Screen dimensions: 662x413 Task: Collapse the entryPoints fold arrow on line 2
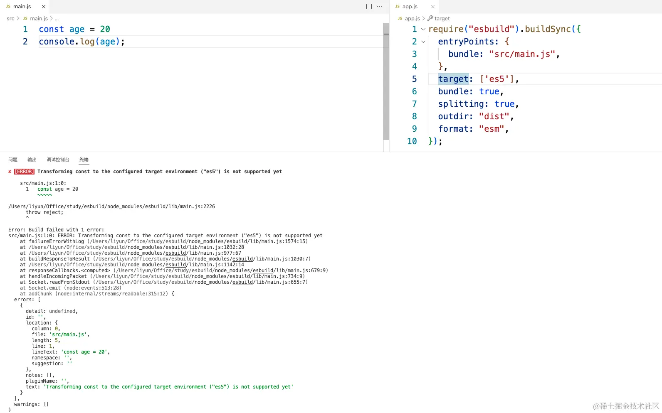tap(423, 42)
